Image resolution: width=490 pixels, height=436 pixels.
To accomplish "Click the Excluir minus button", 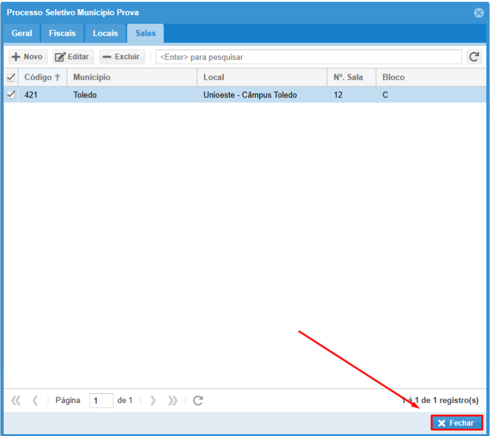I will pyautogui.click(x=122, y=57).
